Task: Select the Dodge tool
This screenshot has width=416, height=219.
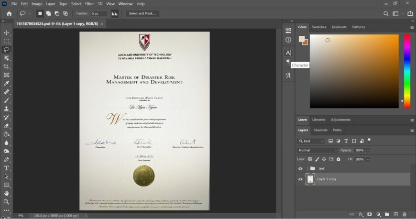Action: point(6,151)
